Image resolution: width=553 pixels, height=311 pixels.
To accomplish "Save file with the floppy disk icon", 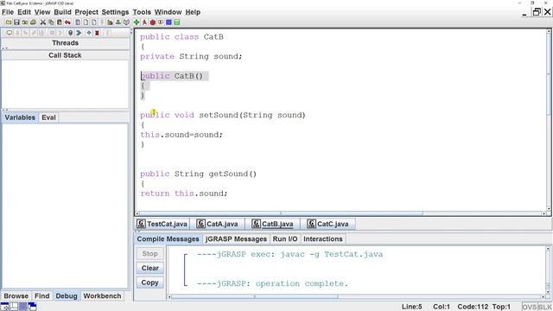I will (x=16, y=22).
